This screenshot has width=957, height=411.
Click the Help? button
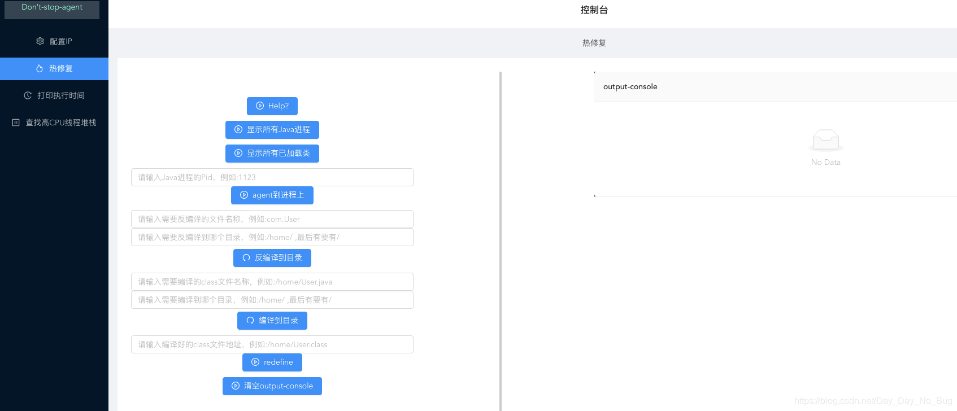[x=272, y=106]
